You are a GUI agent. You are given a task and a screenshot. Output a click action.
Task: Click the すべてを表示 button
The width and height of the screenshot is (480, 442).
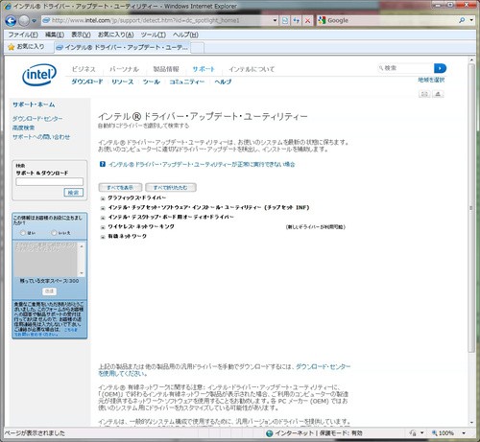(120, 187)
